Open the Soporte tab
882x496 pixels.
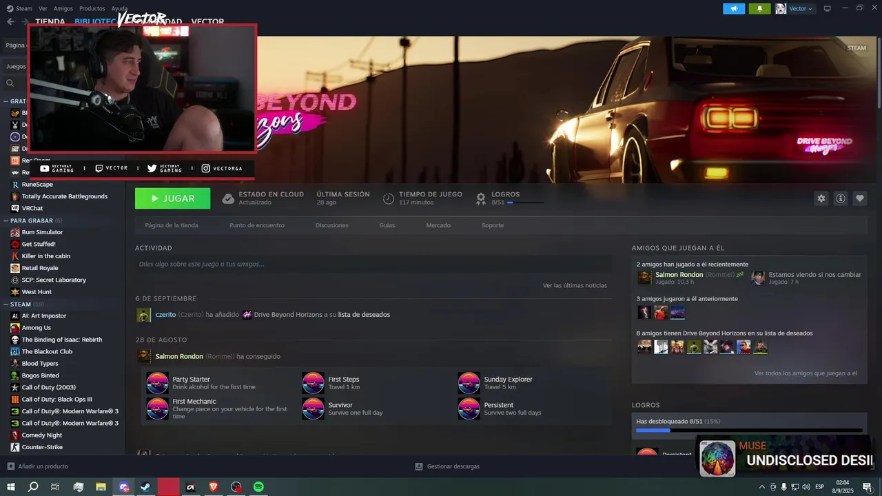pos(493,225)
